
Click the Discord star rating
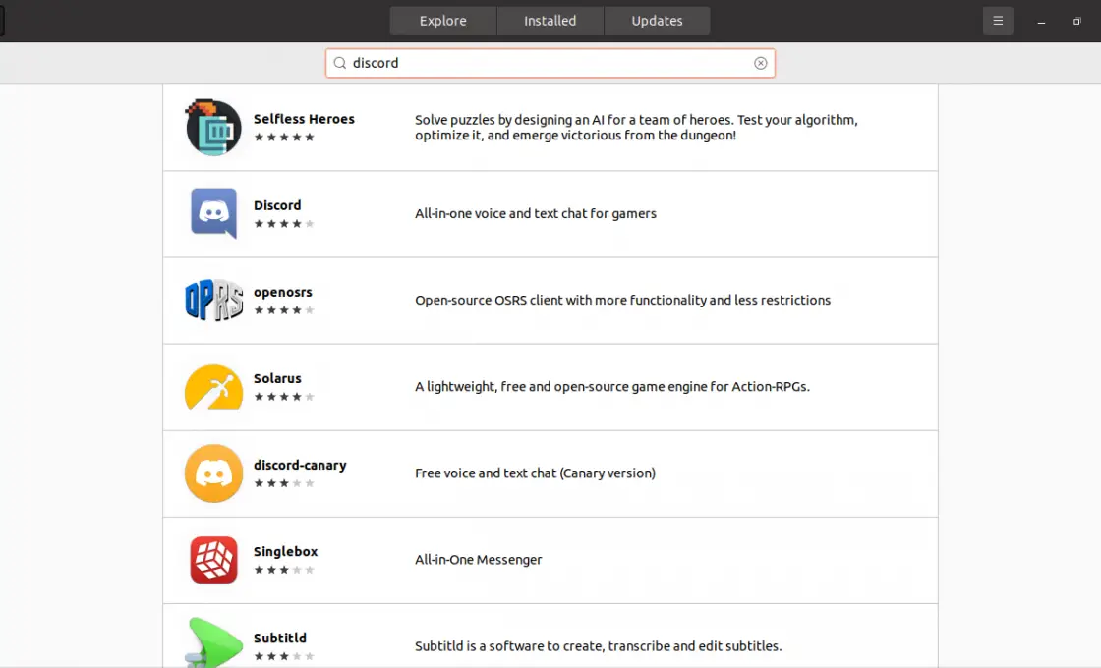pyautogui.click(x=284, y=224)
